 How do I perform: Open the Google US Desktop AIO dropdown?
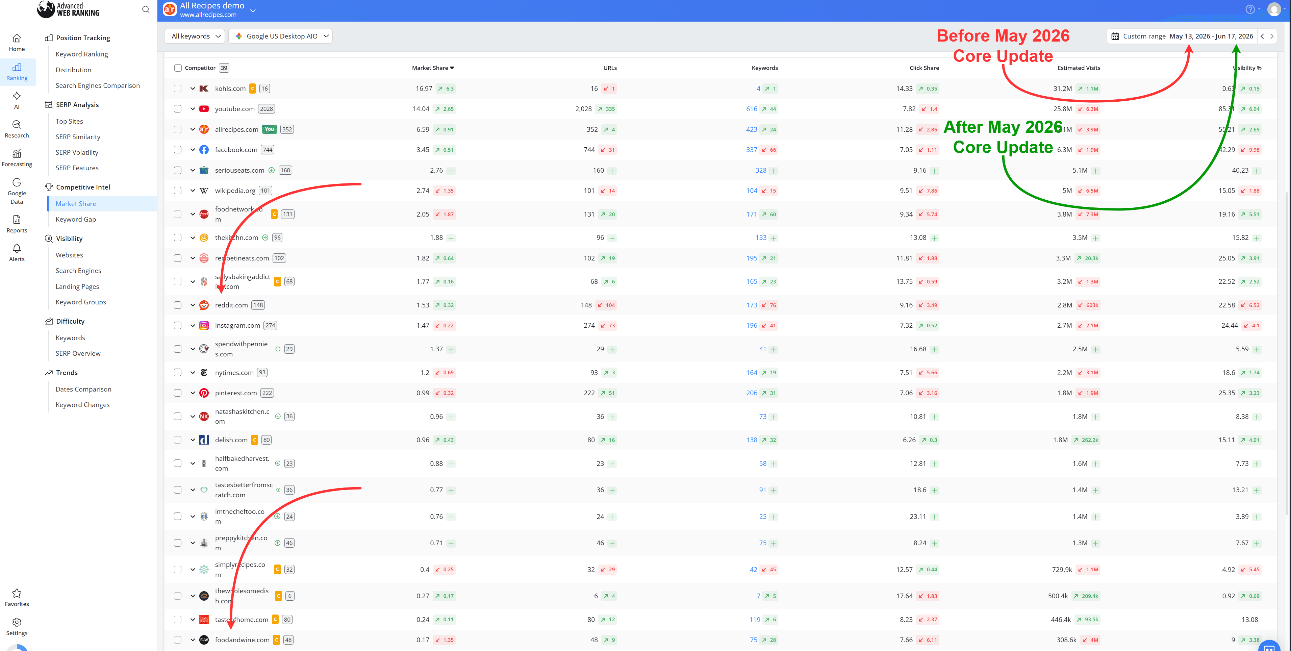click(281, 36)
